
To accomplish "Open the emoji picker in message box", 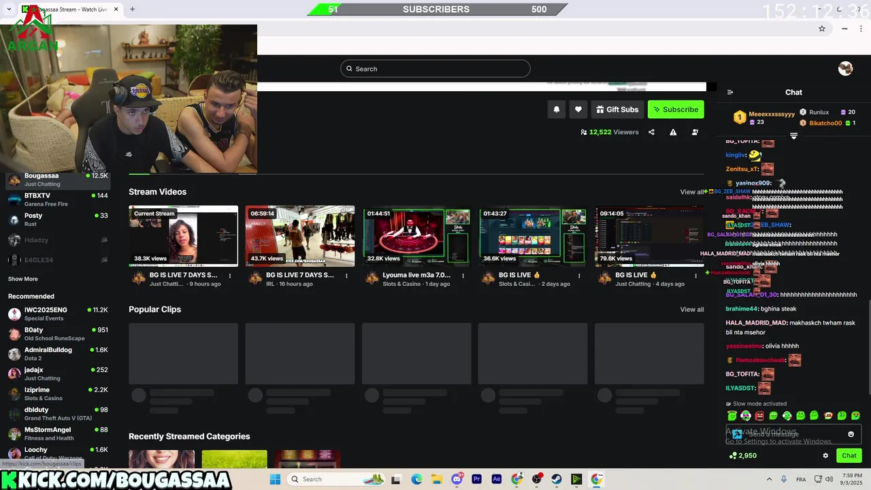I will pyautogui.click(x=851, y=434).
